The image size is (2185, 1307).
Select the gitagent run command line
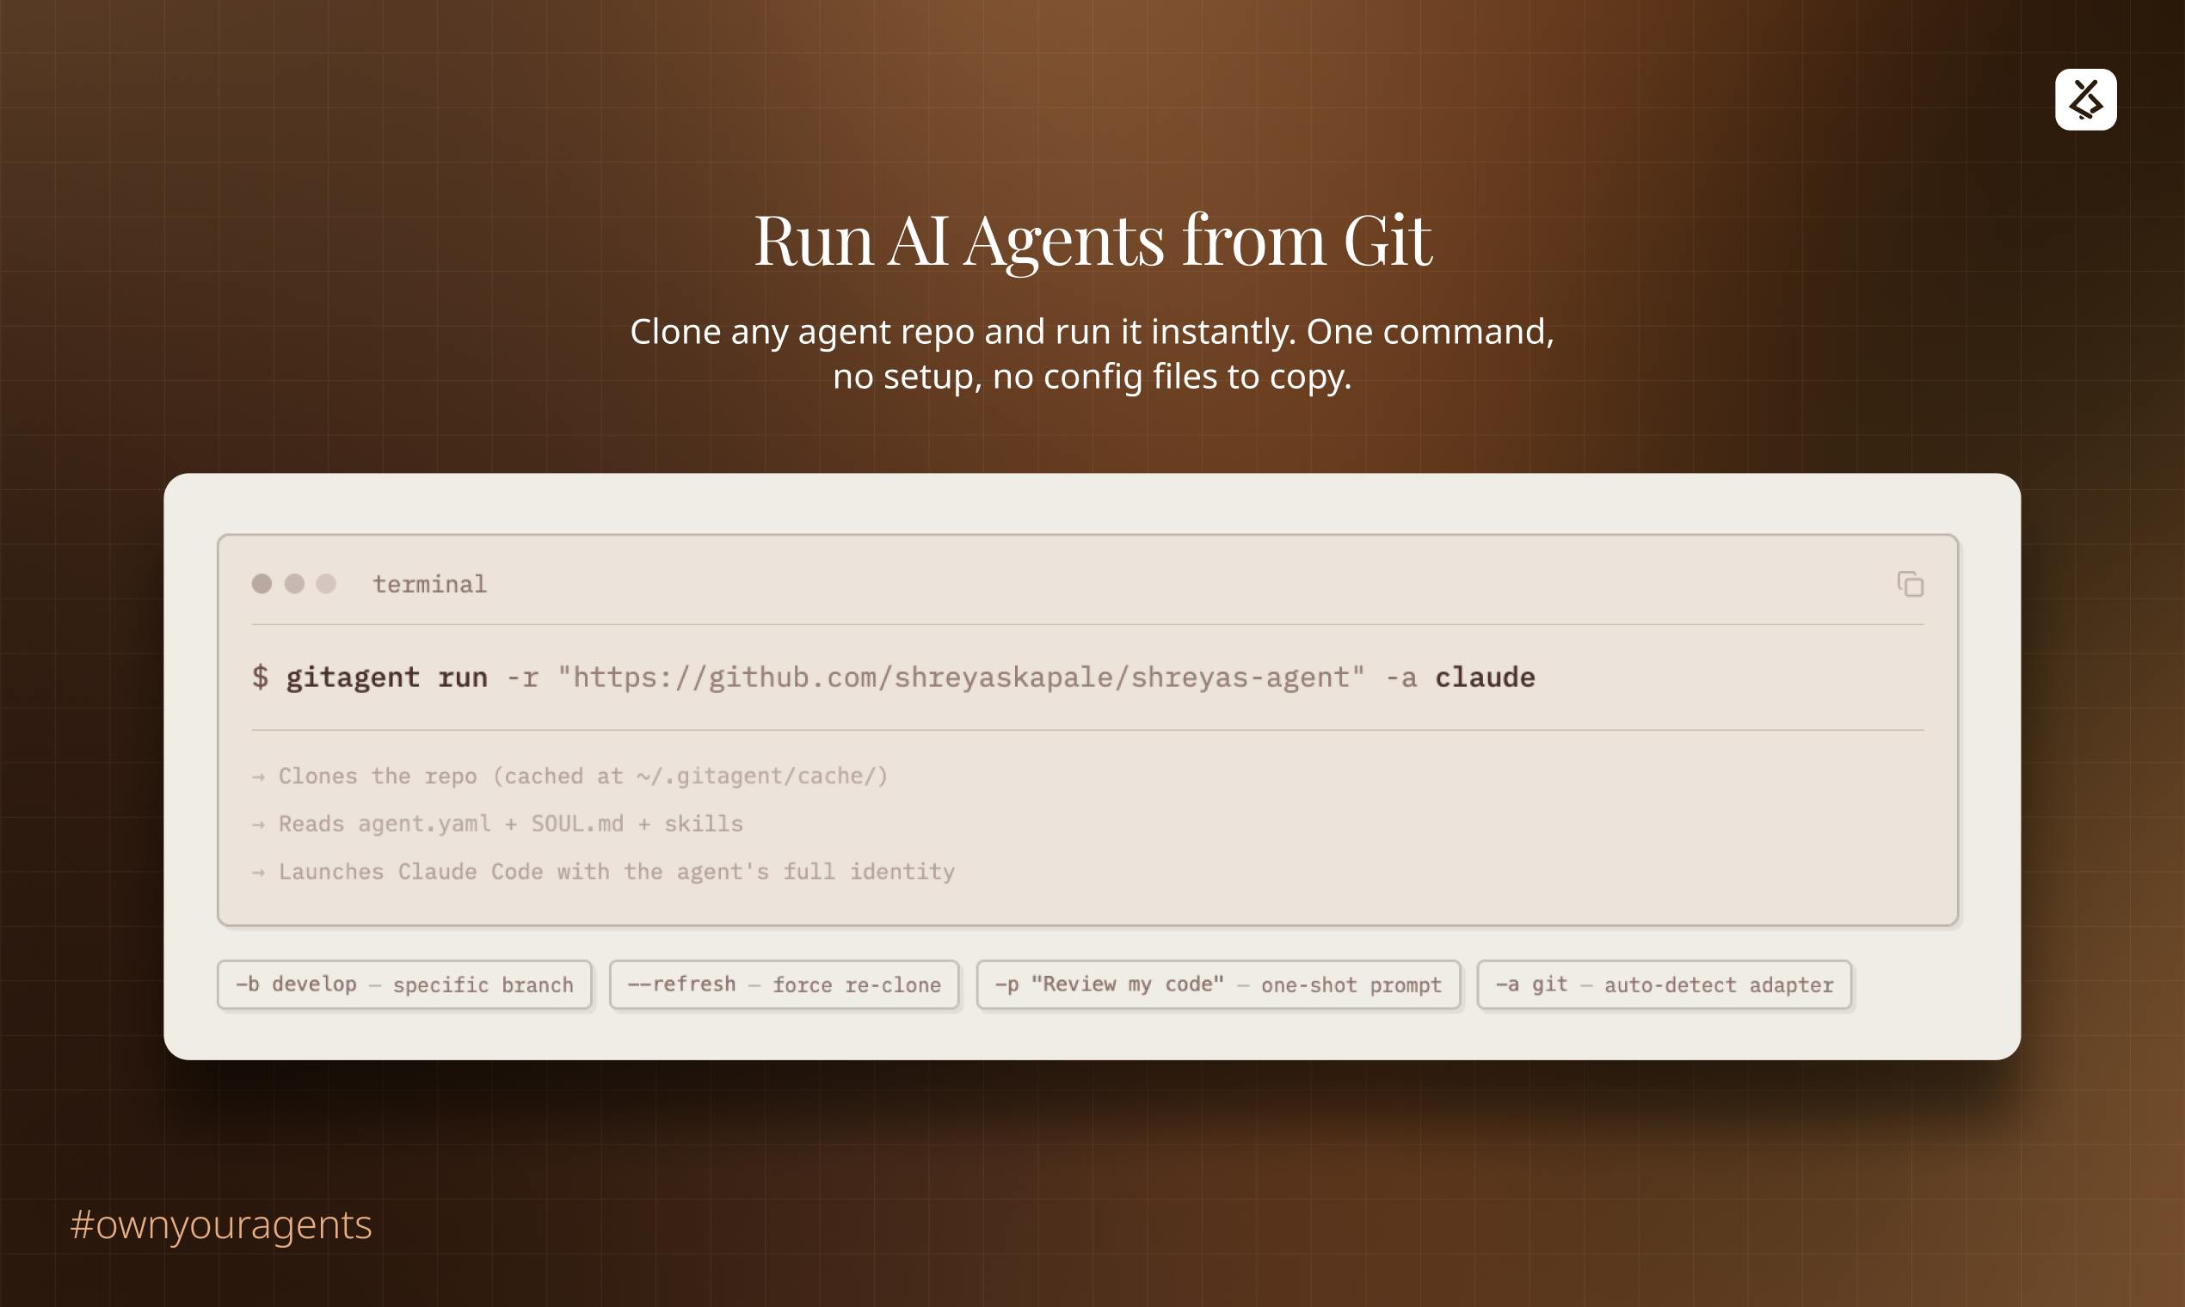894,678
